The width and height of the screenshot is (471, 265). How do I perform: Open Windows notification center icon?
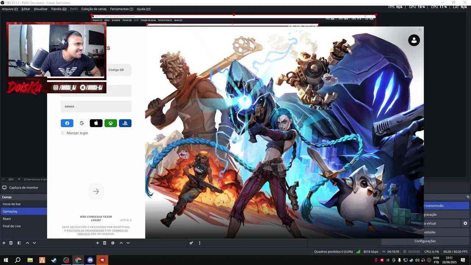(463, 260)
